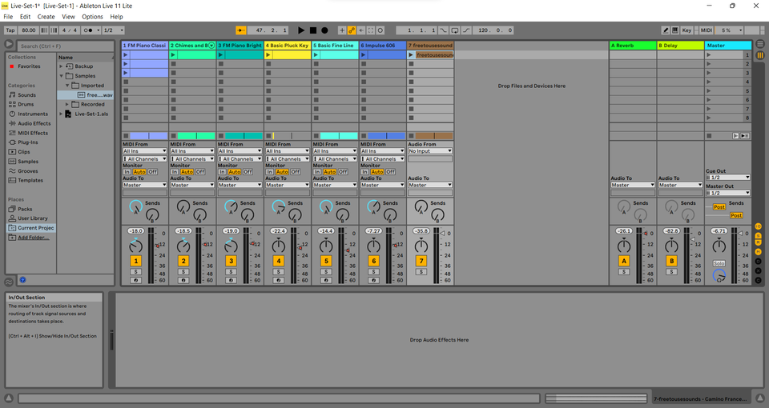769x408 pixels.
Task: Toggle Sends section S button
Action: [x=759, y=235]
